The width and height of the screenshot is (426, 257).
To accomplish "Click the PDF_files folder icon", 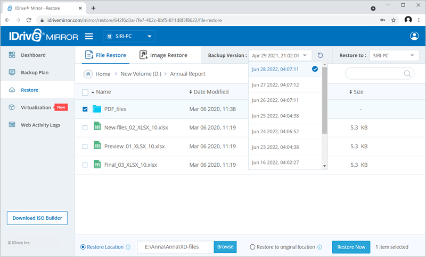I will (x=97, y=109).
